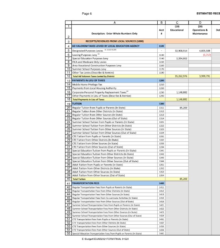
Task: Select 'Designated Purposes Levies' cell
Action: (x=114, y=51)
